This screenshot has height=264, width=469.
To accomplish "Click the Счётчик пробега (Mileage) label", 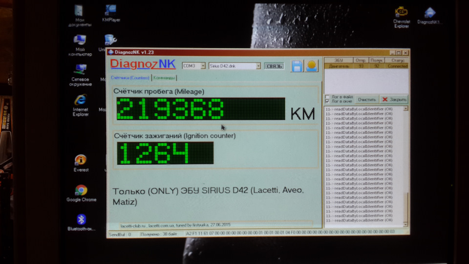I will tap(158, 91).
